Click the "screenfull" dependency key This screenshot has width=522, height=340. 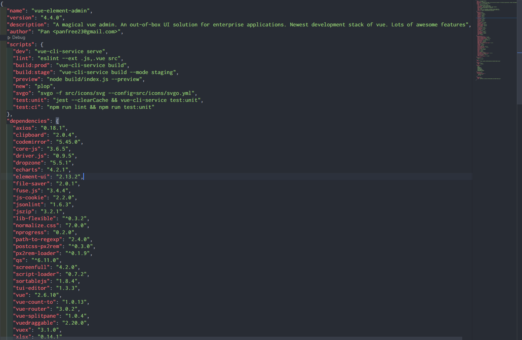[x=32, y=267]
